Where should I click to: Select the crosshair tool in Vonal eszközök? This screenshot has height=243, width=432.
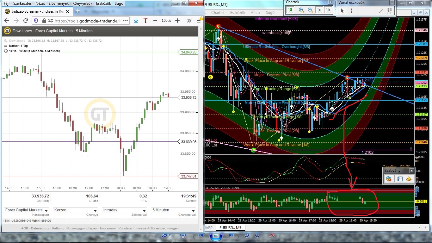point(351,10)
